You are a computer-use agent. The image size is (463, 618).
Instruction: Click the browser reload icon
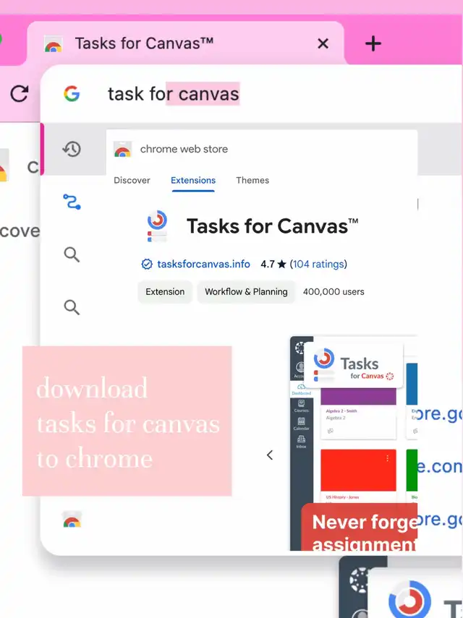[20, 93]
